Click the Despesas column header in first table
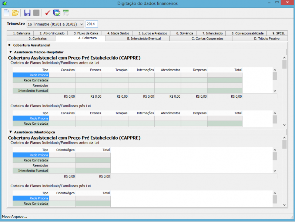 pos(194,70)
